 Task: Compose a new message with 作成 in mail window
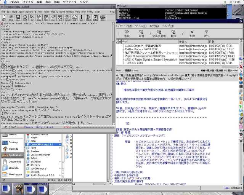pyautogui.click(x=127, y=34)
